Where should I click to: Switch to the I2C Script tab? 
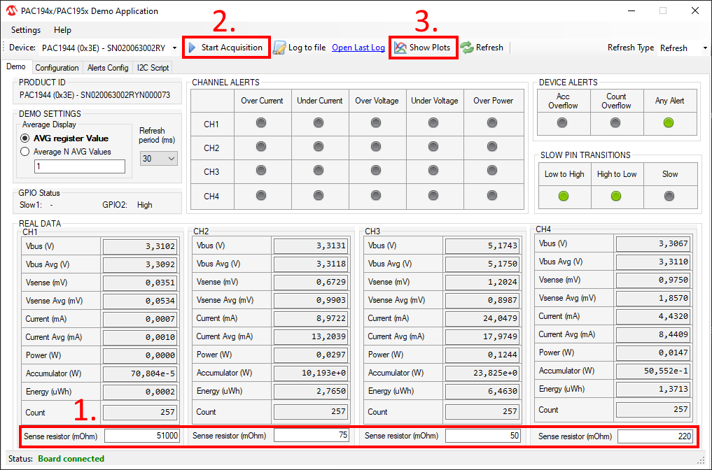click(153, 68)
